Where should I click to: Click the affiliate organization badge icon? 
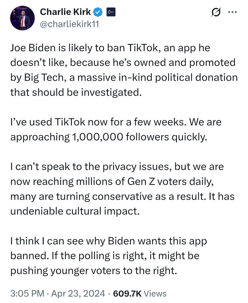click(x=111, y=12)
